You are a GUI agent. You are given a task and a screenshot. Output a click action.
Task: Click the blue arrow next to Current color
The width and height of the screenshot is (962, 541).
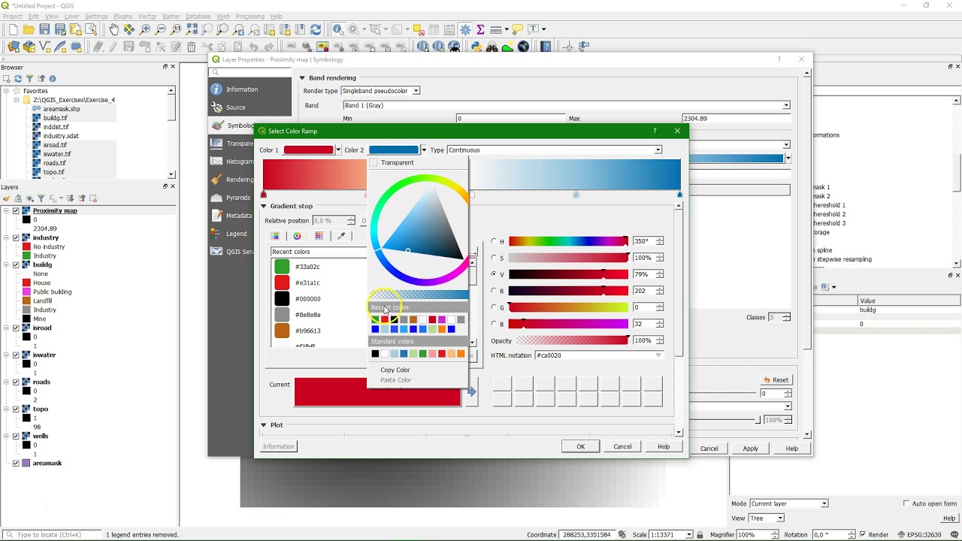tap(471, 391)
